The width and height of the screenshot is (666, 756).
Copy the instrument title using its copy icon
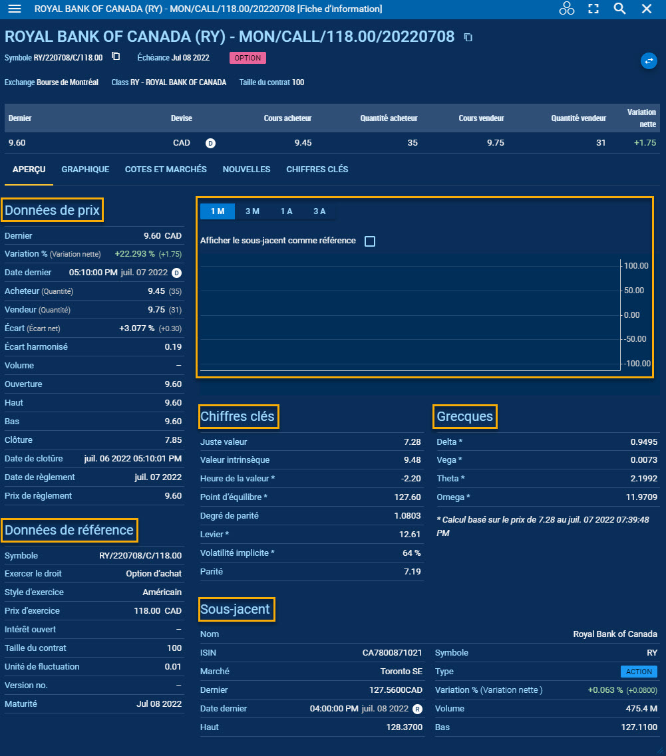[x=468, y=38]
